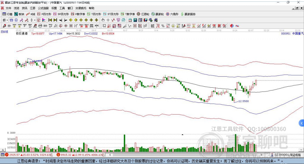Open the 资讯 menu

(x=24, y=8)
